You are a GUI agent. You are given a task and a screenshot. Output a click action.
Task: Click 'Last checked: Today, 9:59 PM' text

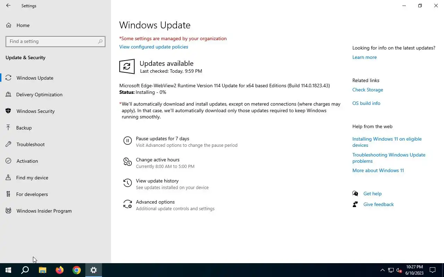171,71
